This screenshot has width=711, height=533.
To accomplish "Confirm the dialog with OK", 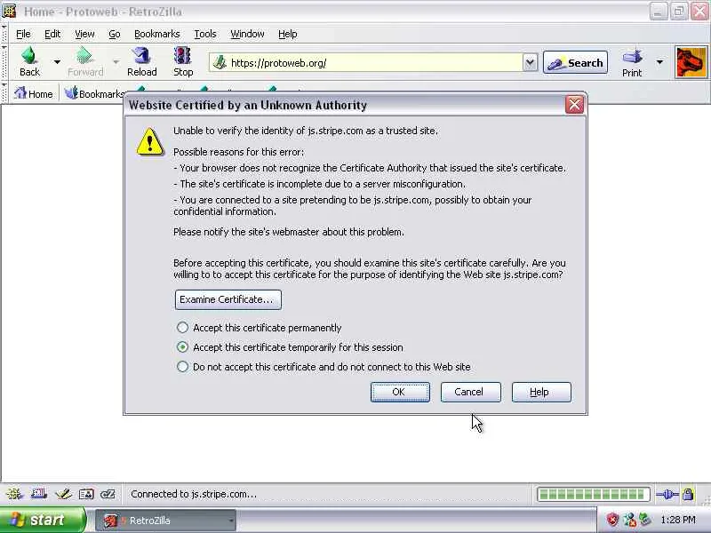I will 400,392.
